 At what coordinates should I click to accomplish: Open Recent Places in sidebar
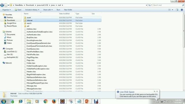(x=12, y=26)
